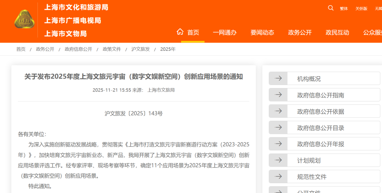Go to 沪文旅发 in the breadcrumb
Image resolution: width=382 pixels, height=193 pixels.
click(140, 49)
